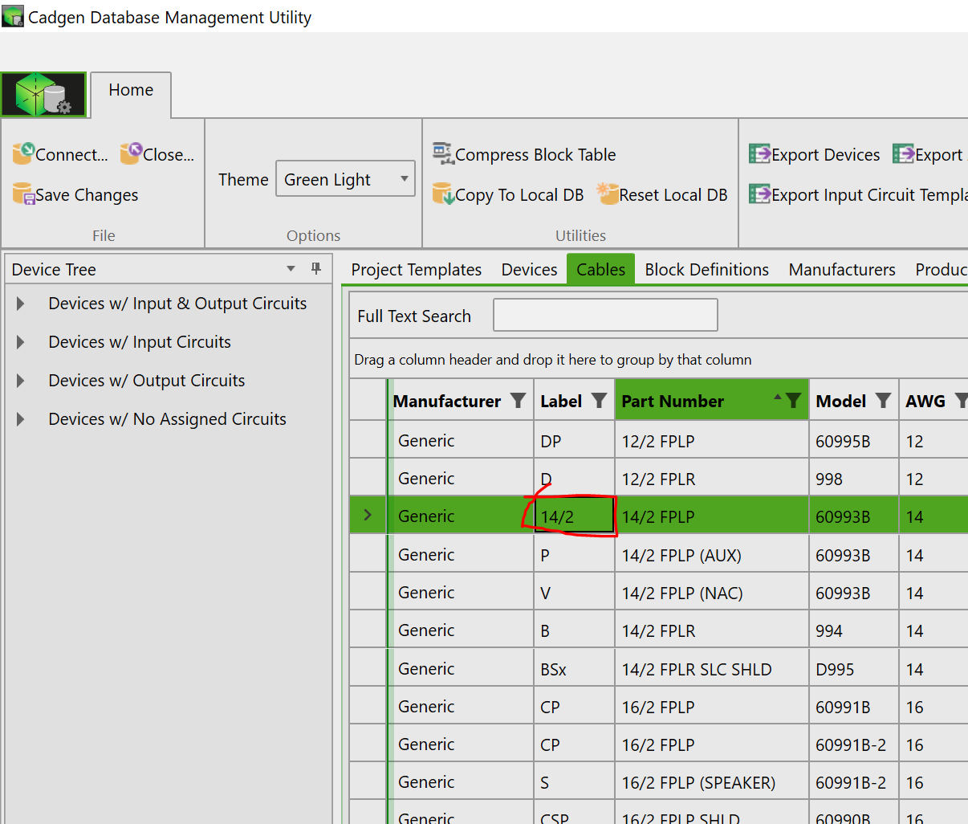Click the Connect... button label
The width and height of the screenshot is (968, 824).
click(71, 155)
